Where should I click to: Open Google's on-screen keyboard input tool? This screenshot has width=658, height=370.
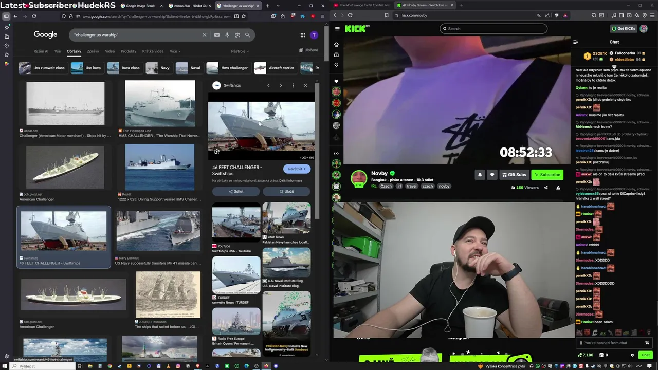click(217, 35)
